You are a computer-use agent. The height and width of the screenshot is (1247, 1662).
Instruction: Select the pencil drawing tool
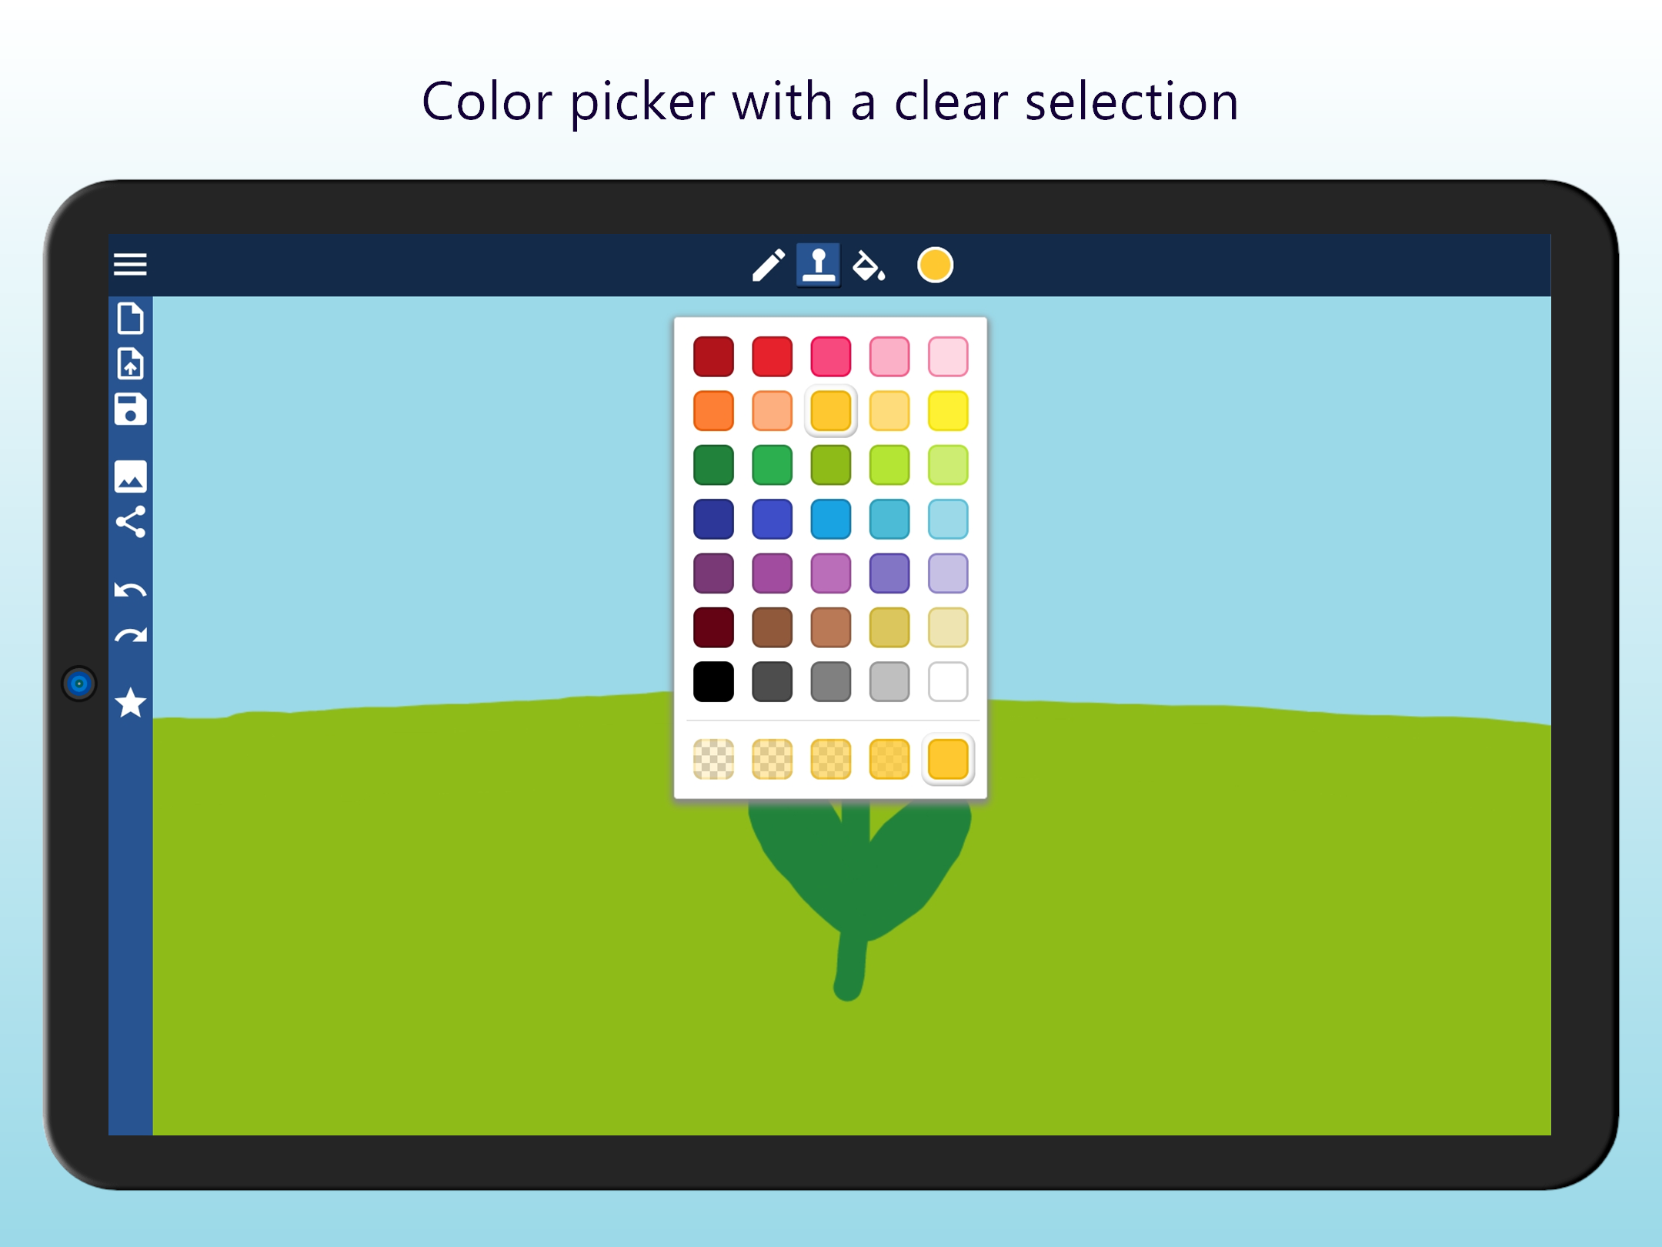tap(767, 266)
